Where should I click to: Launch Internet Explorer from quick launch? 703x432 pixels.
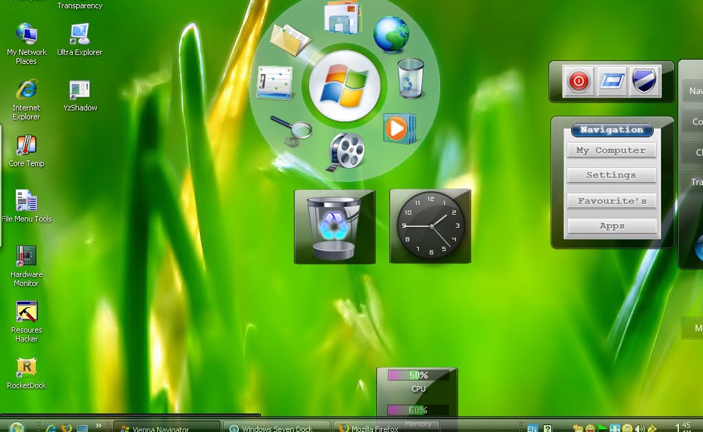coord(51,428)
